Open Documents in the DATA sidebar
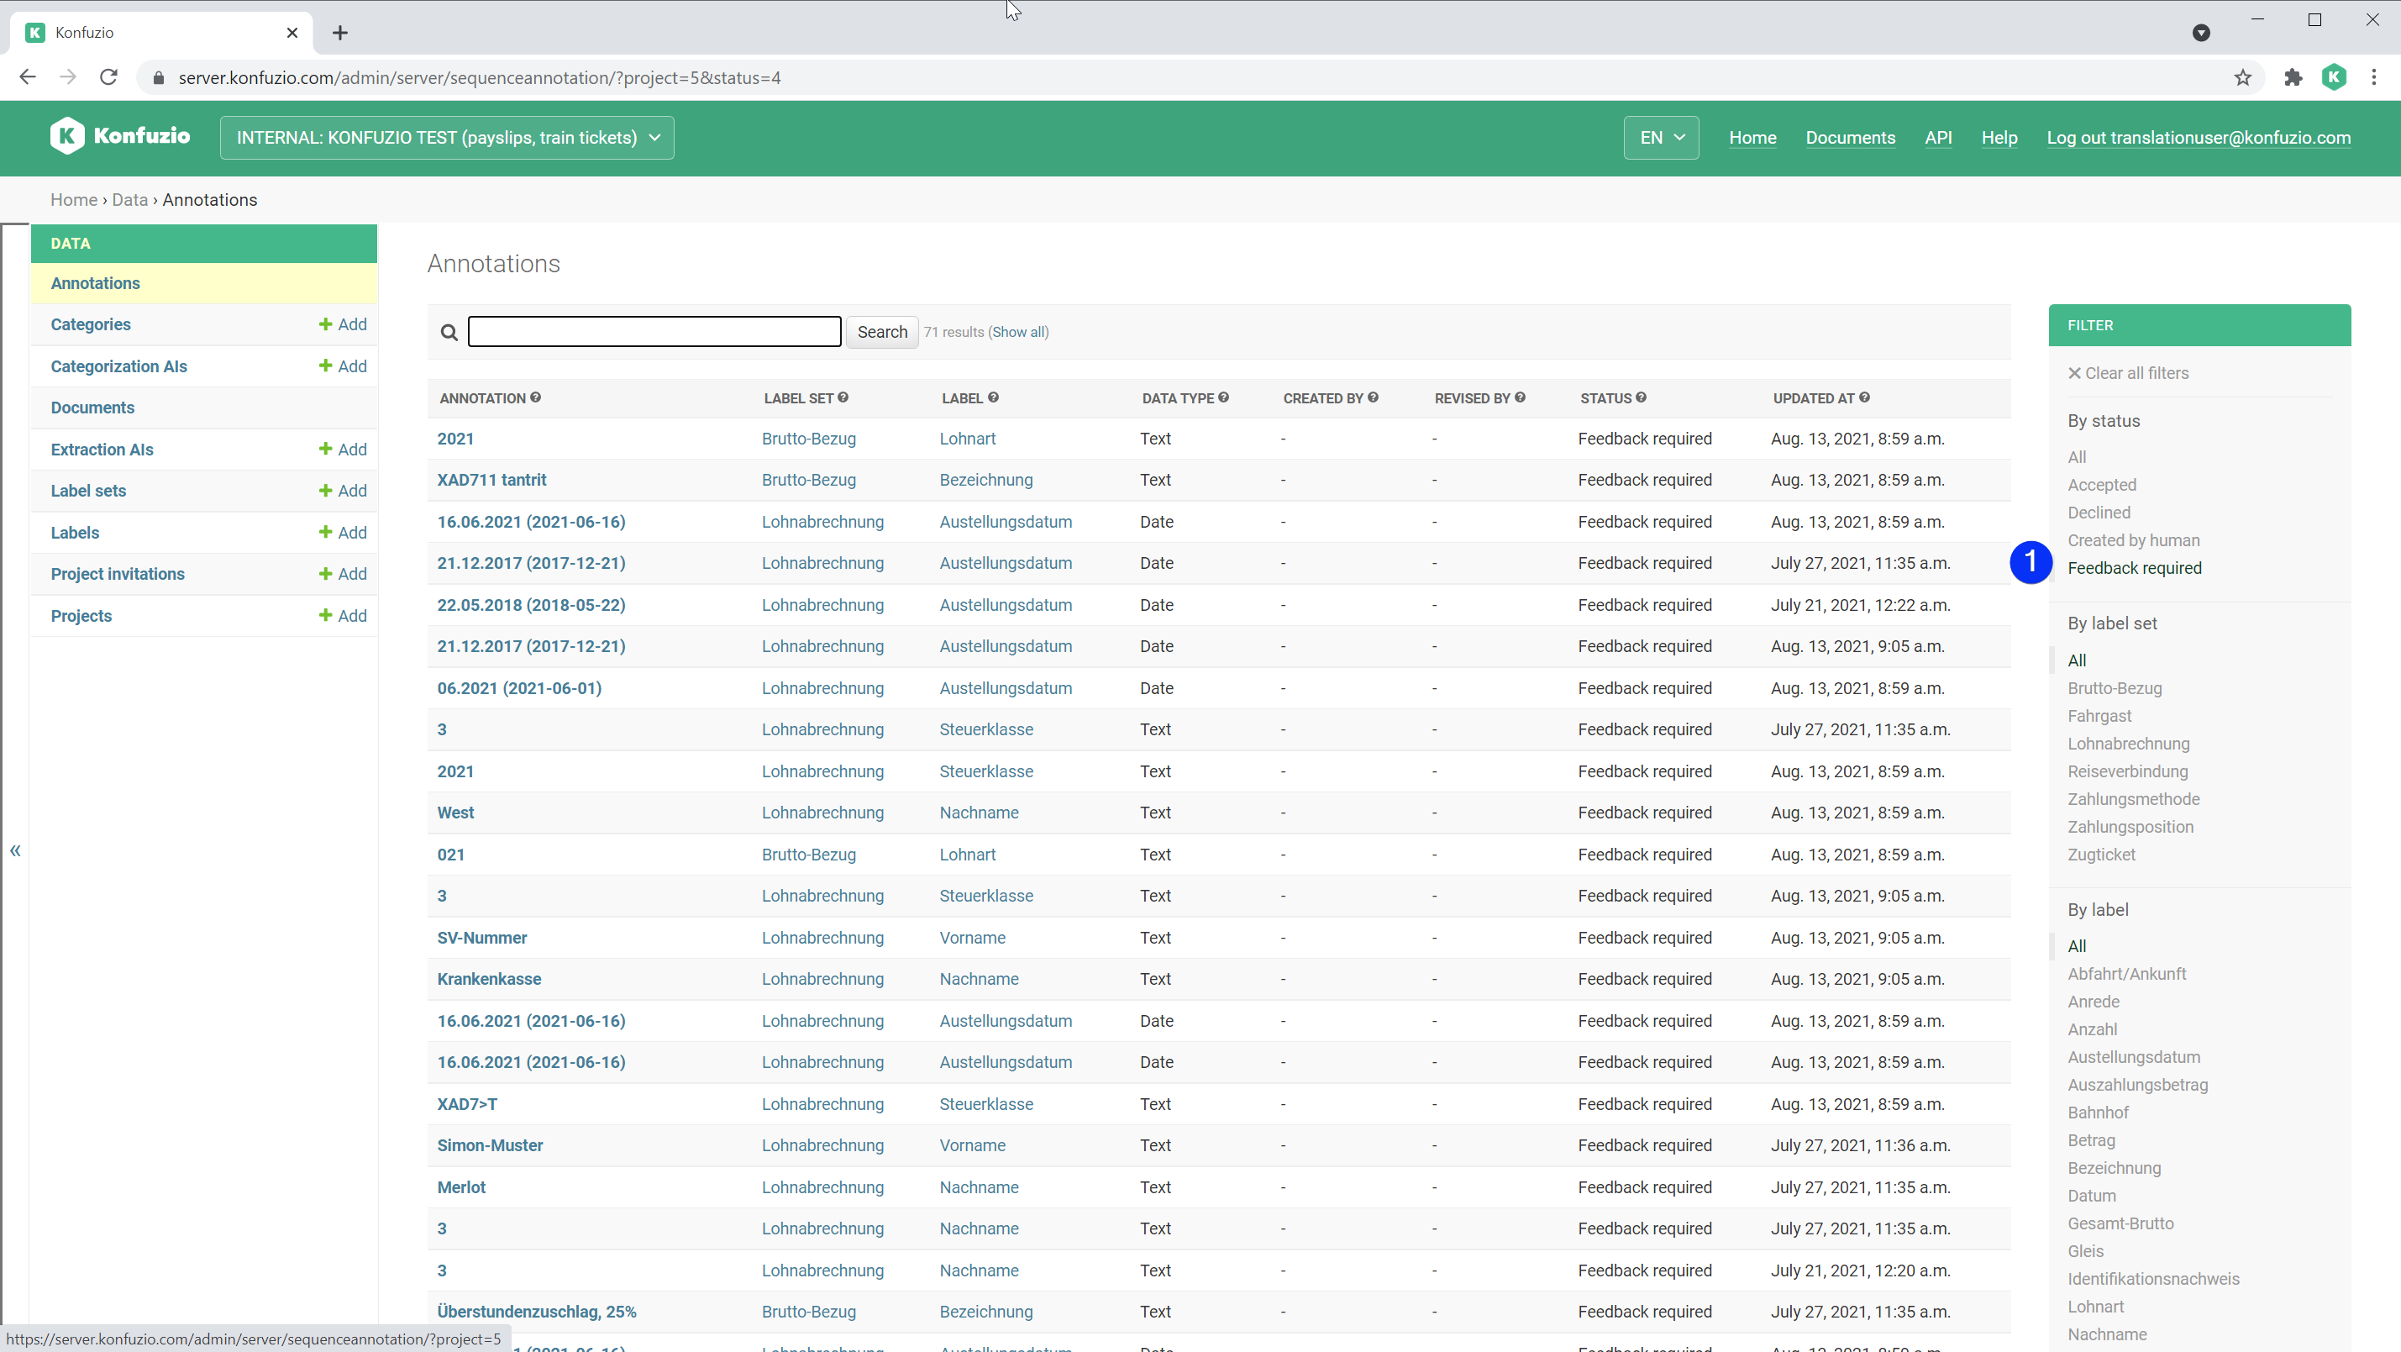Image resolution: width=2401 pixels, height=1352 pixels. [92, 408]
